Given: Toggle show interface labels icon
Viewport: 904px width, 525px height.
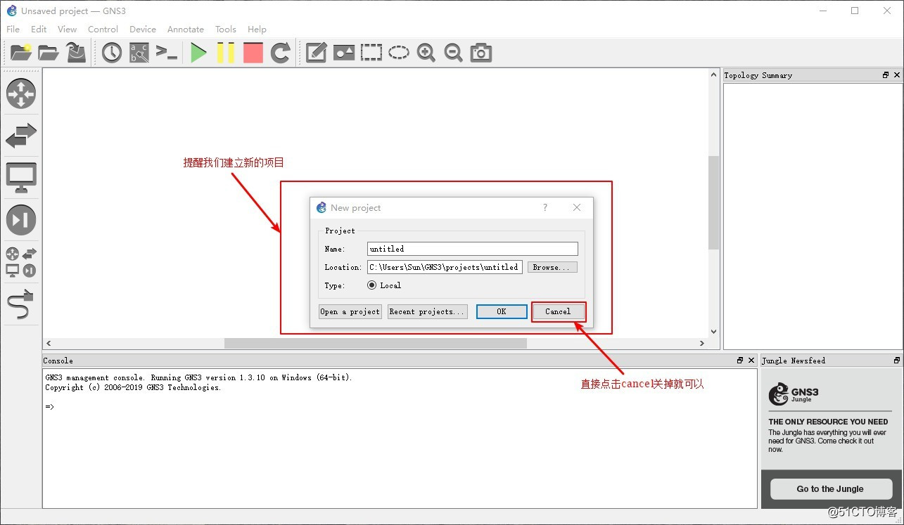Looking at the screenshot, I should 139,53.
